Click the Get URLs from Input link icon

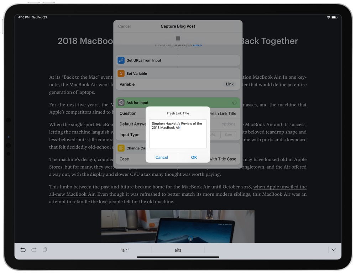tap(121, 60)
